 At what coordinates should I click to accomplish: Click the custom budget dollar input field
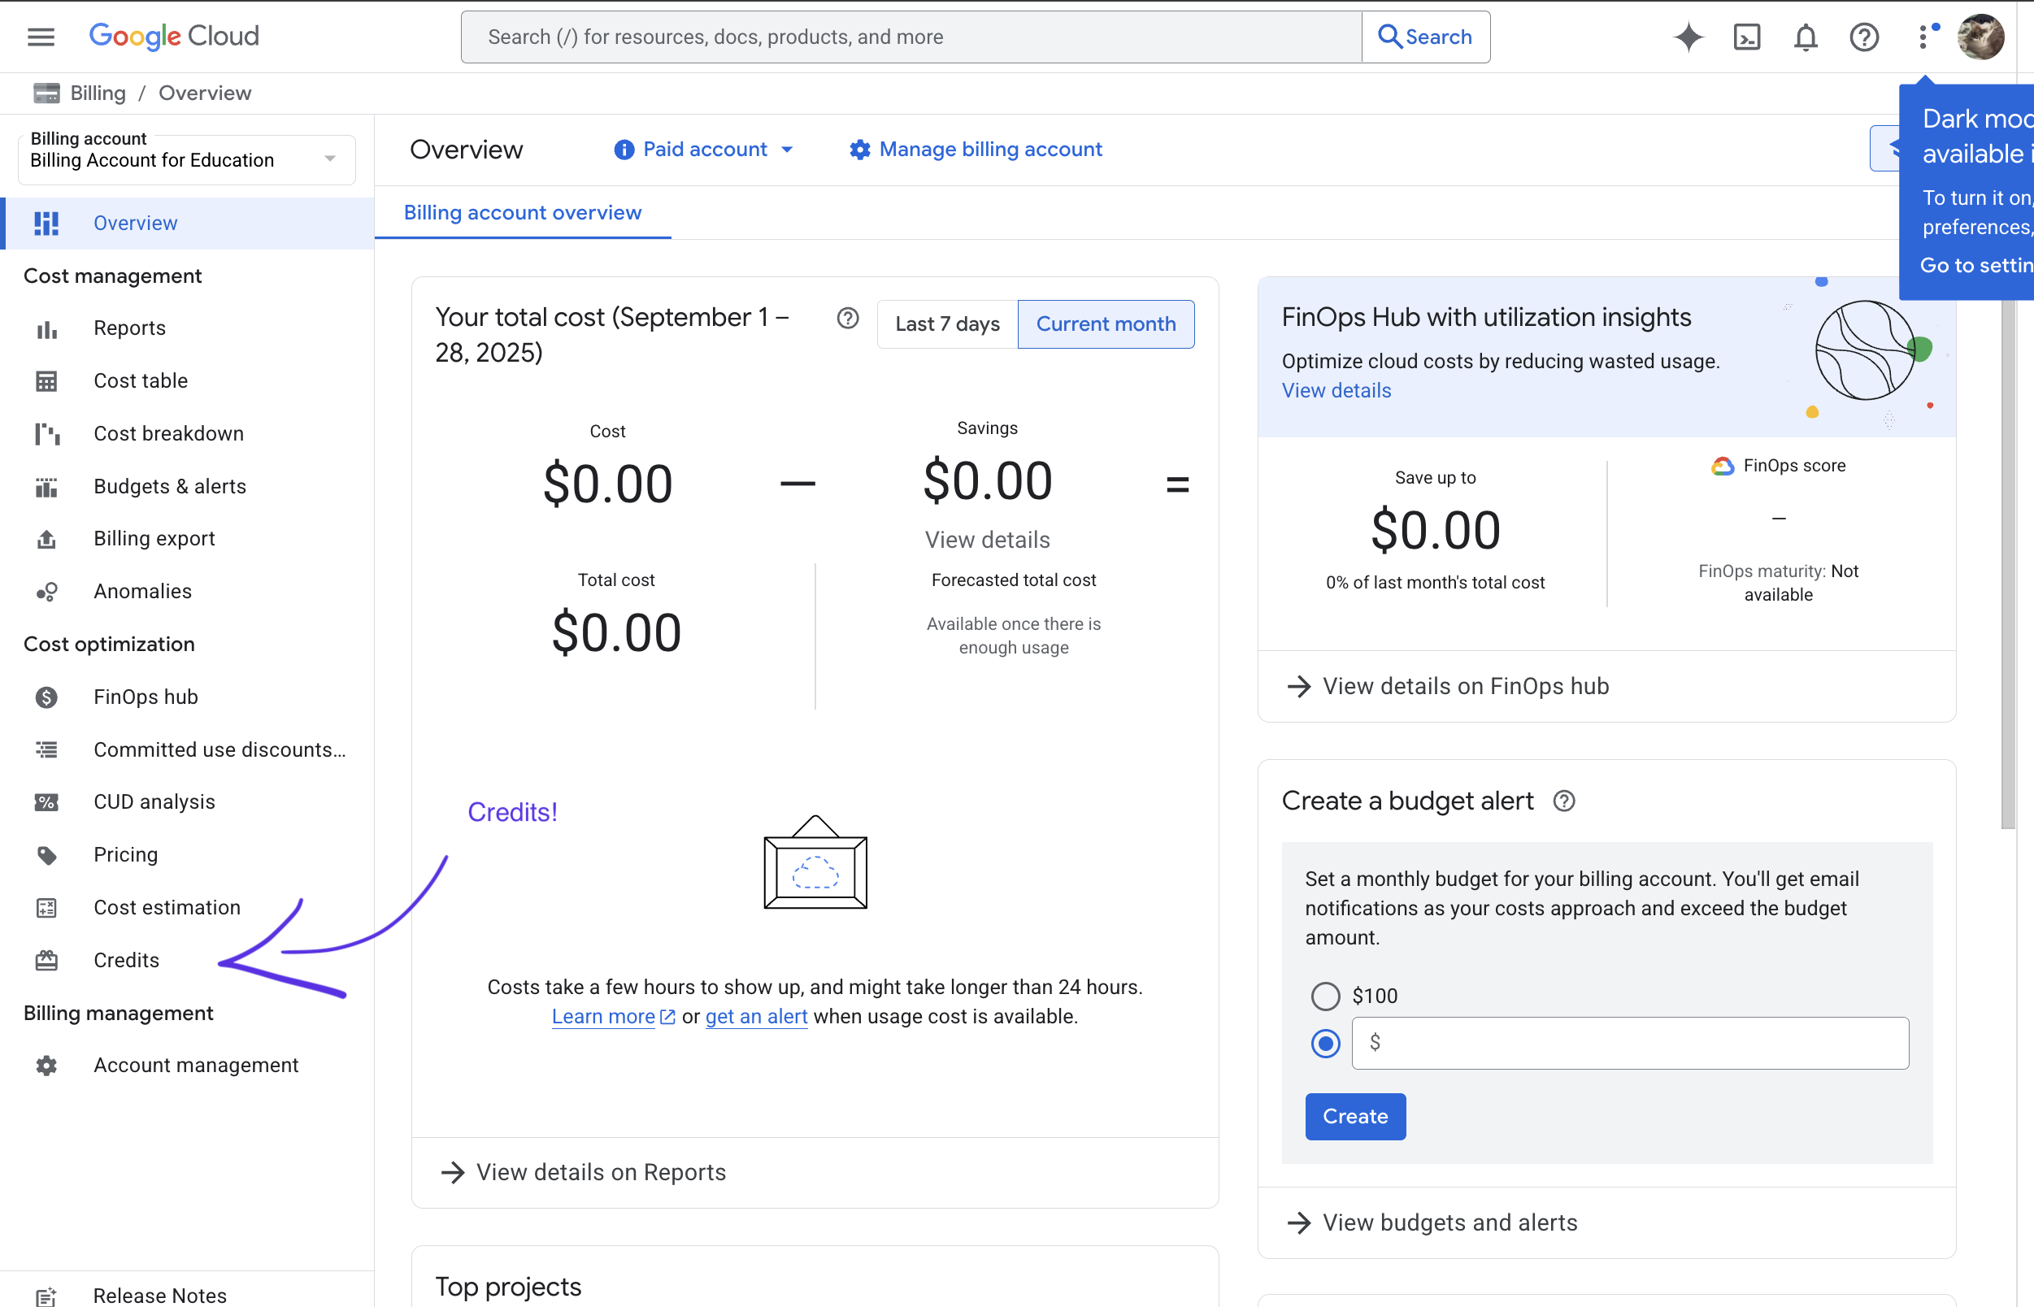1629,1043
